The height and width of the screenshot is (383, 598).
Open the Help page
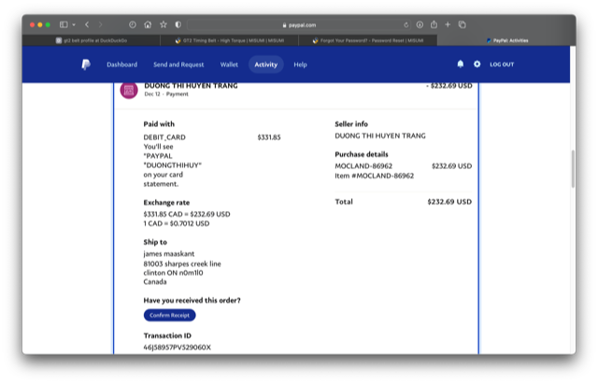tap(300, 64)
